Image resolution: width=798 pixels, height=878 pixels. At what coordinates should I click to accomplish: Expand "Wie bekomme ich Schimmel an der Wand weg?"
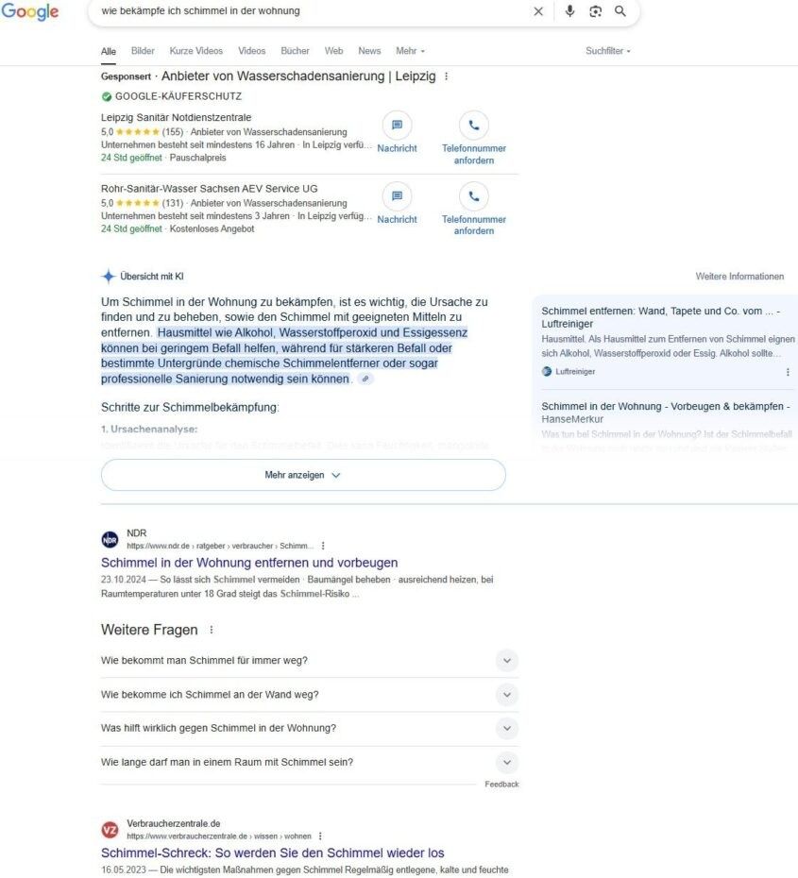(x=507, y=695)
